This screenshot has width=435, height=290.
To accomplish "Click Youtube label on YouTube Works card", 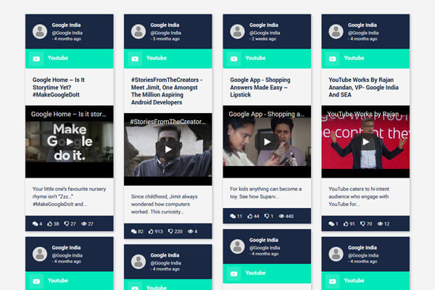I will (x=354, y=58).
